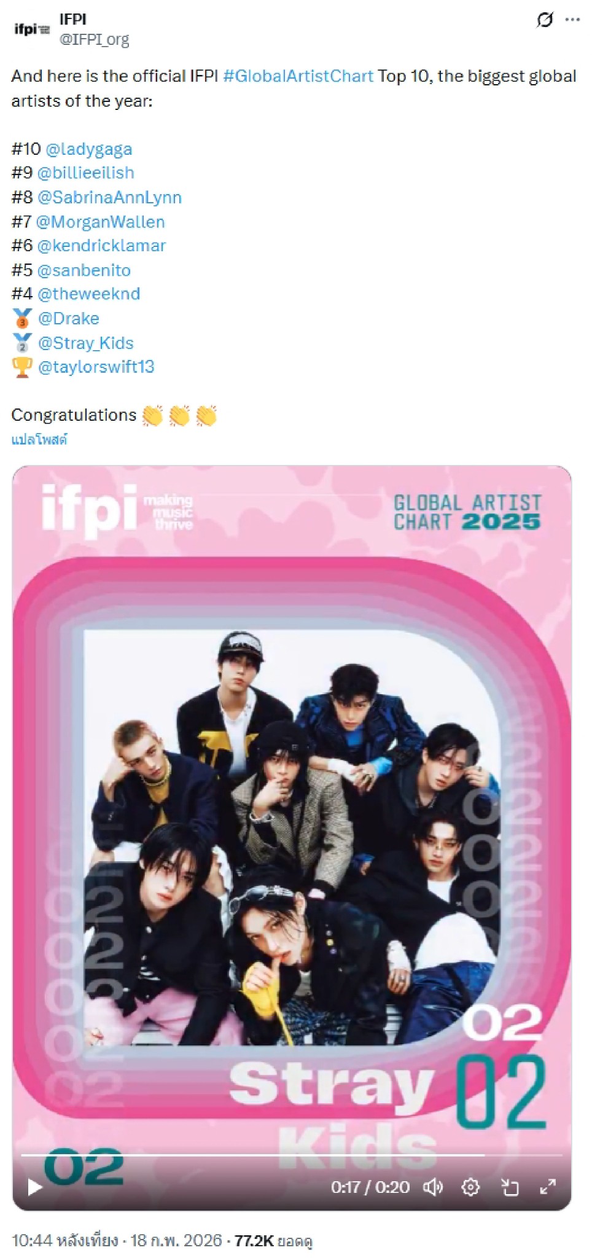Image resolution: width=592 pixels, height=1258 pixels.
Task: Open video settings gear icon
Action: (470, 1187)
